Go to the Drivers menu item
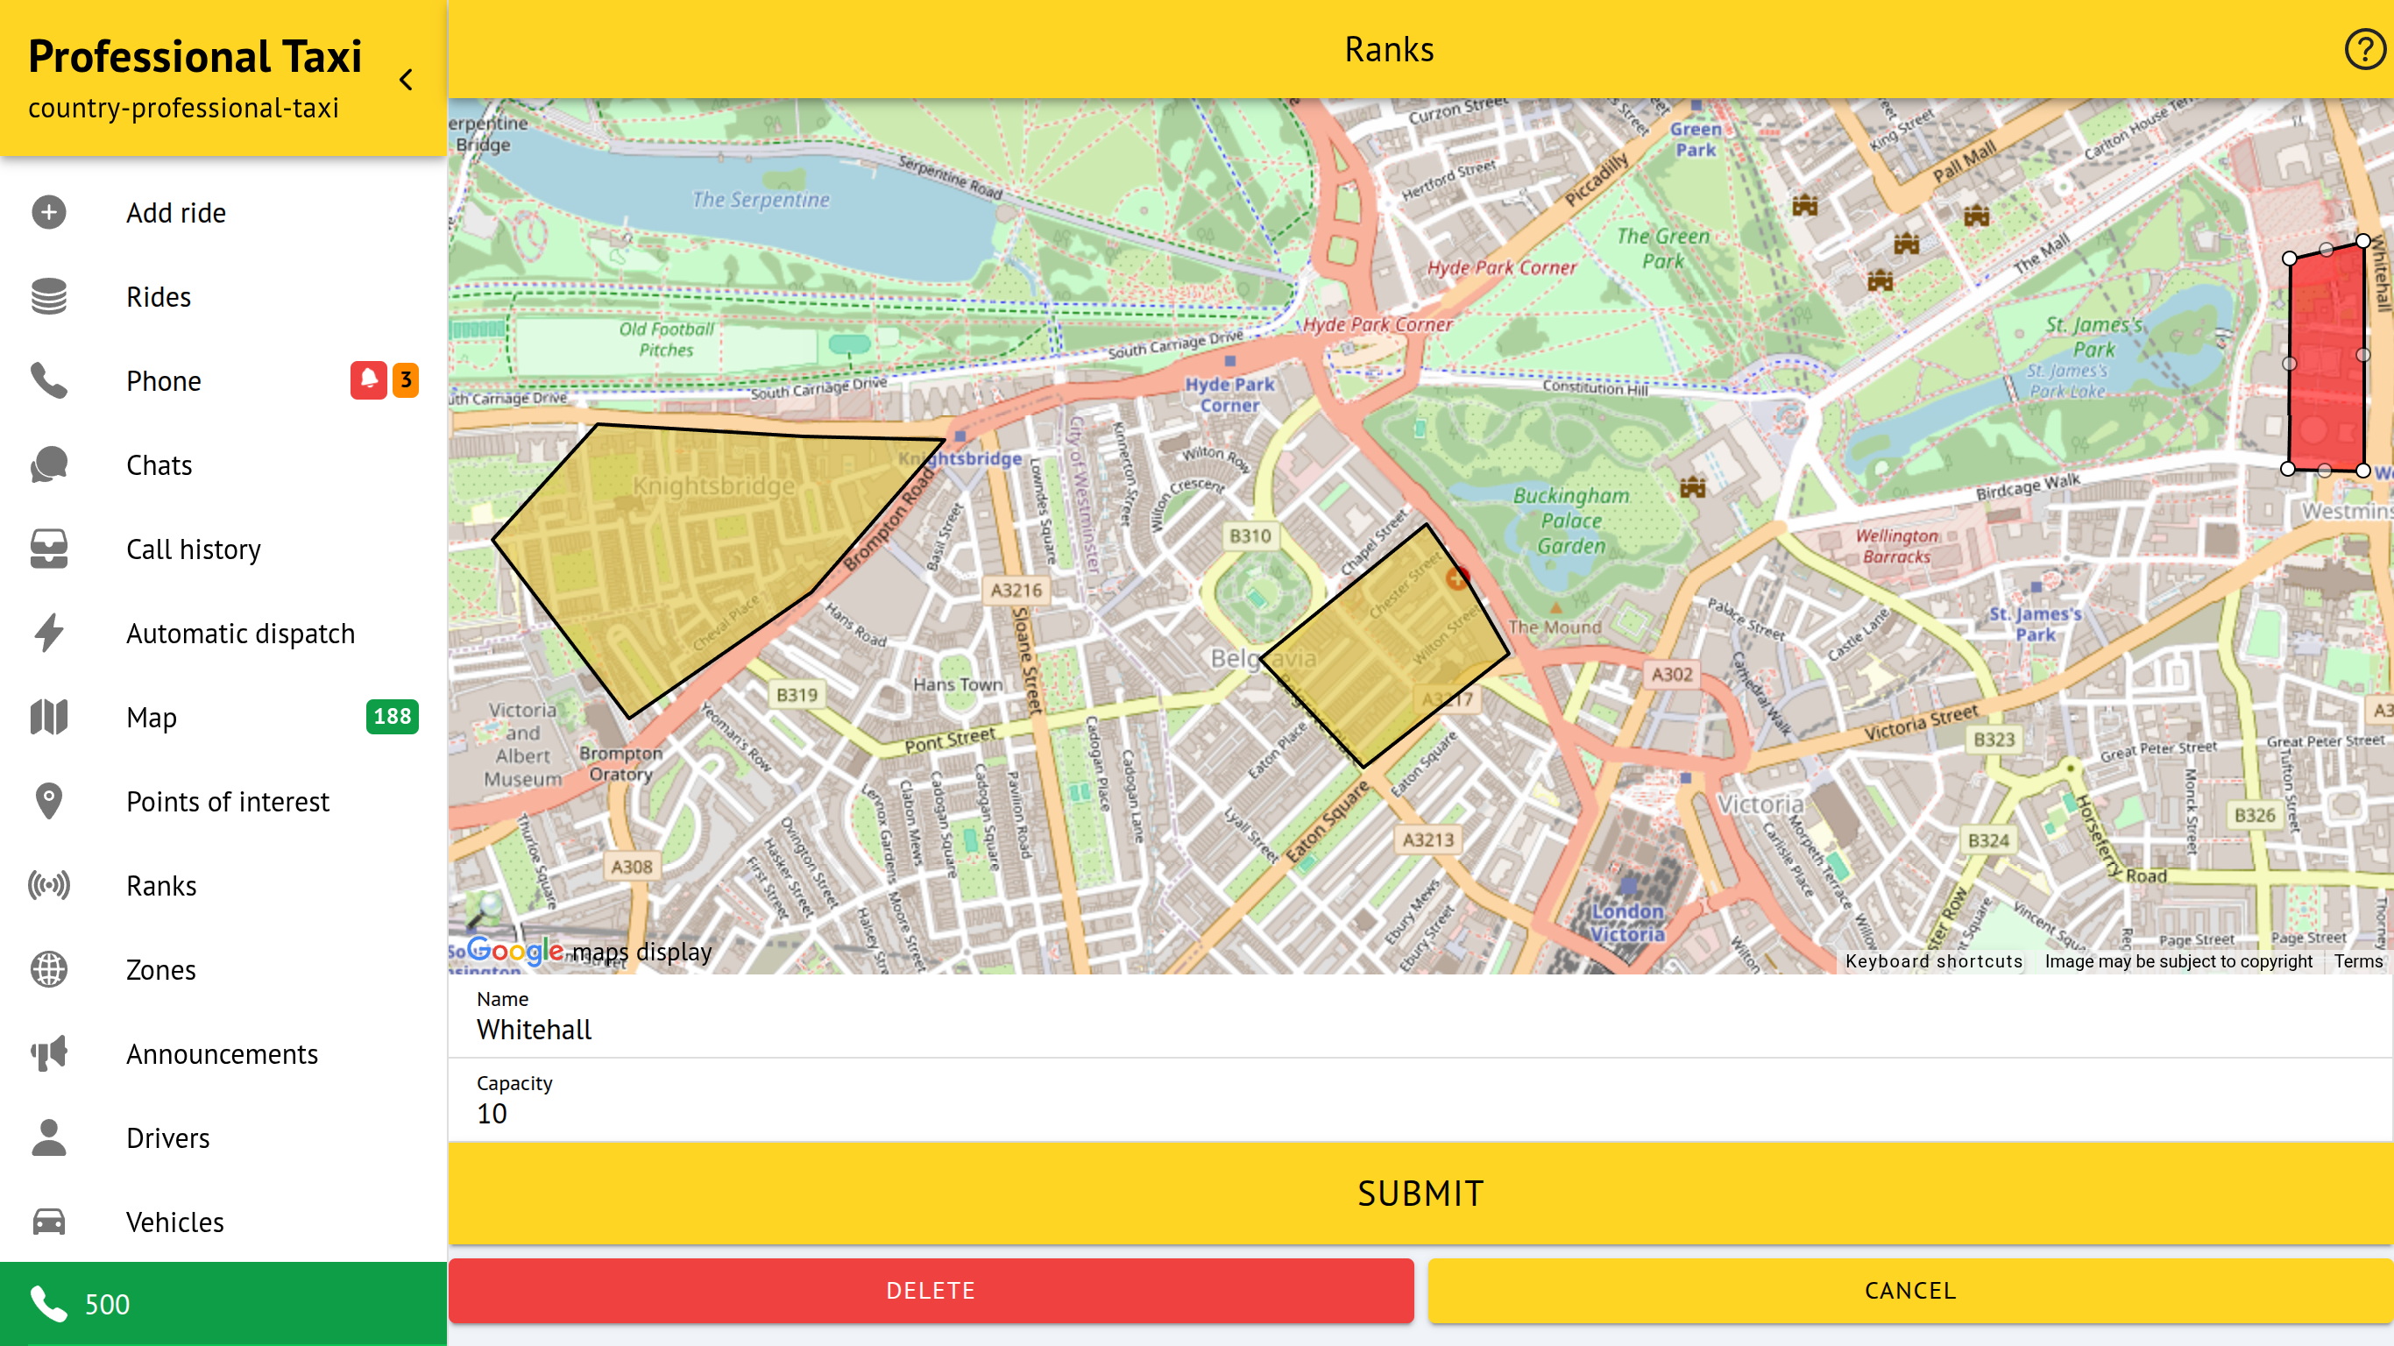 click(167, 1137)
